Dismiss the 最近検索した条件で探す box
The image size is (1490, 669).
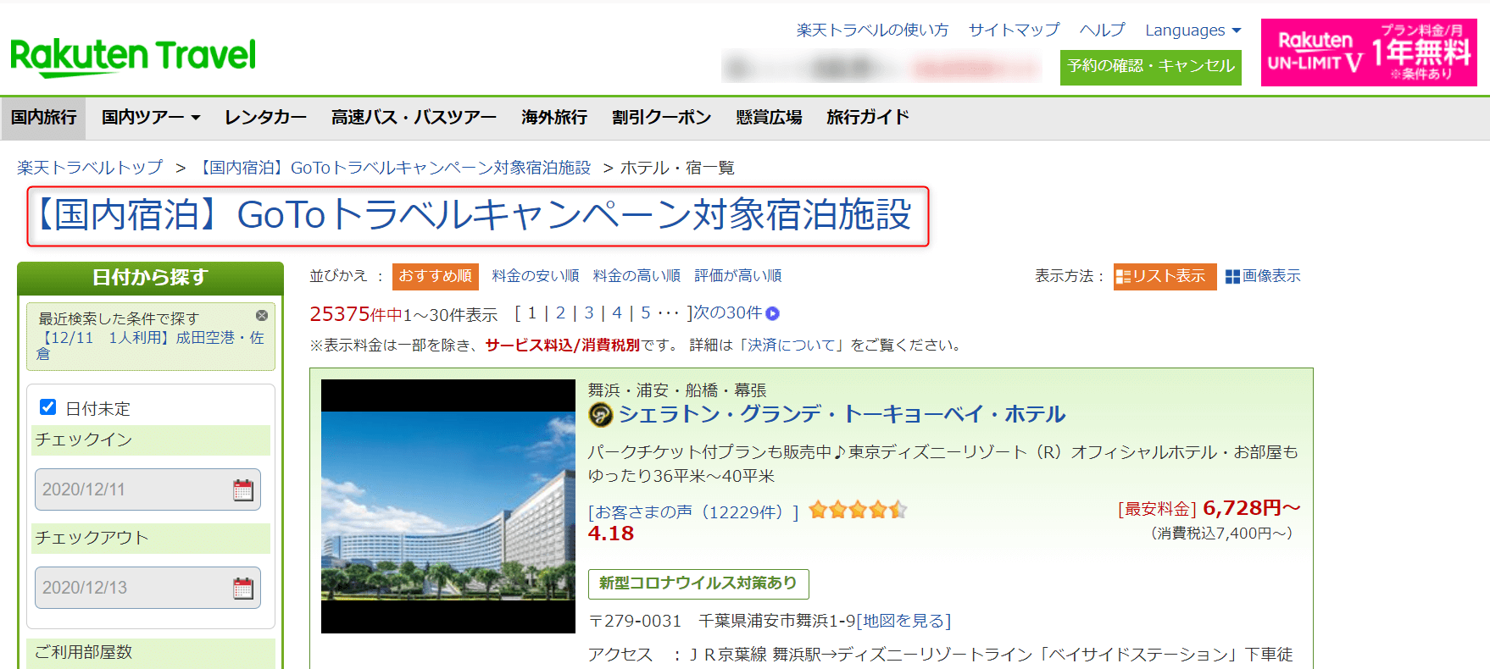(262, 315)
